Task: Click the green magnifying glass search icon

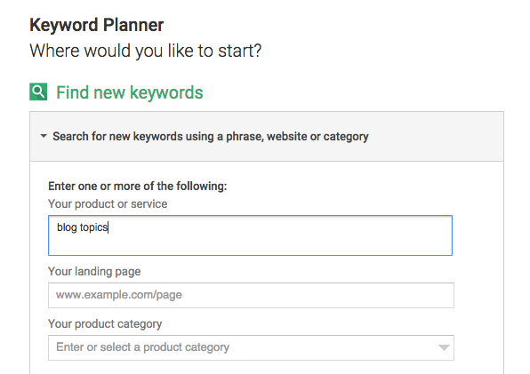Action: [x=38, y=92]
